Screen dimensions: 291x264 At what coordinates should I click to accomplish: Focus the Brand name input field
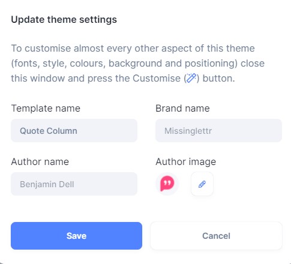[218, 131]
